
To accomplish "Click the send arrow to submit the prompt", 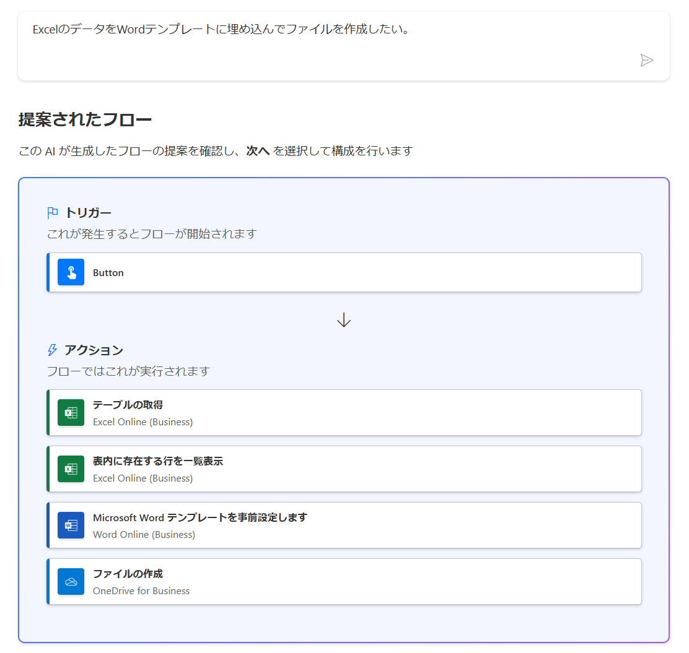I will (x=648, y=60).
